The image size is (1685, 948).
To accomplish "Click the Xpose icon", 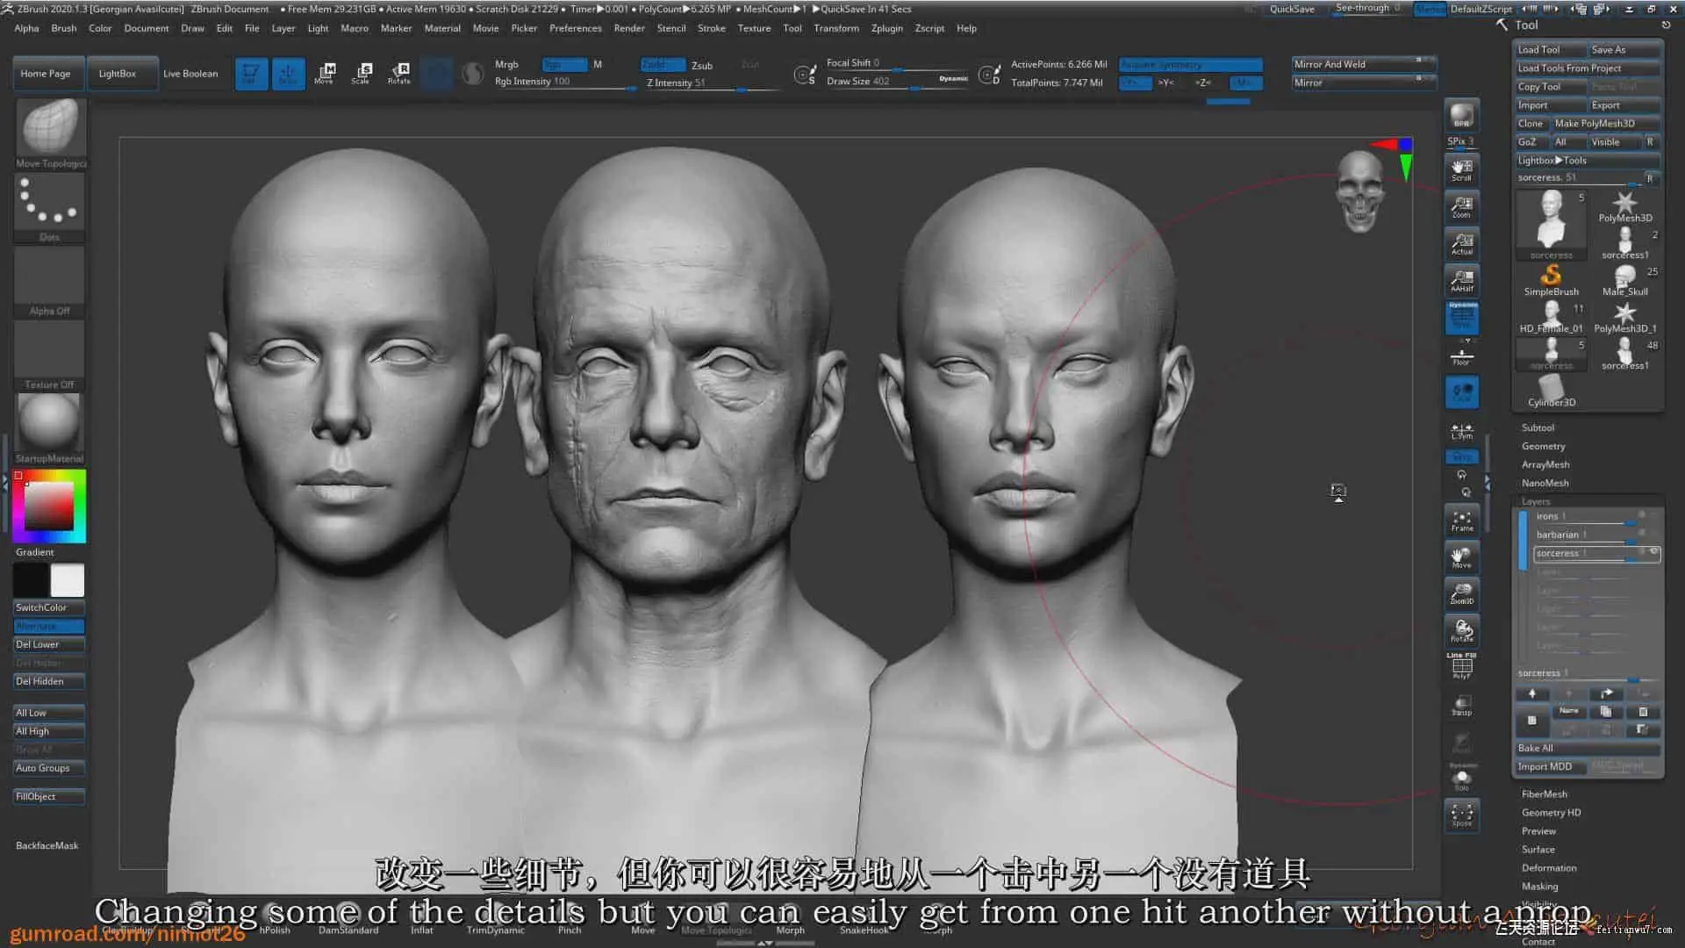I will (x=1461, y=815).
